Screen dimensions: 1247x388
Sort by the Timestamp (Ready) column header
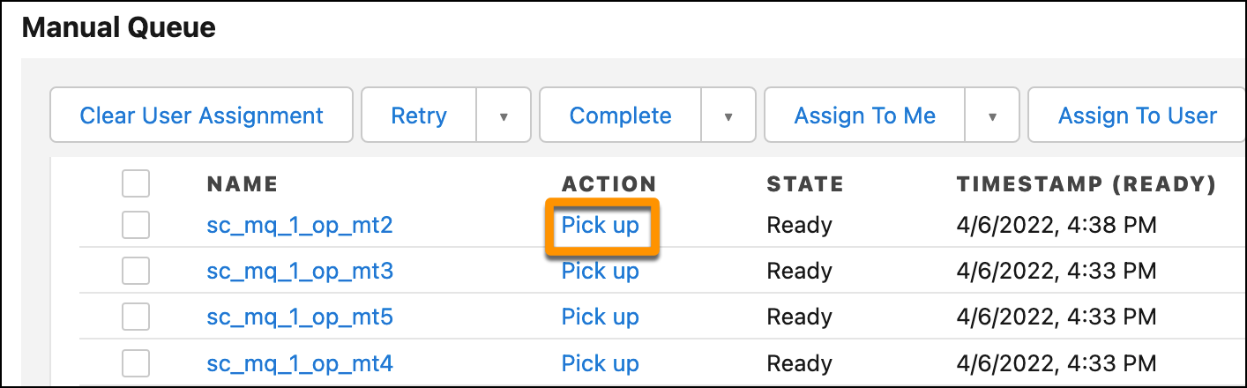pyautogui.click(x=1086, y=184)
